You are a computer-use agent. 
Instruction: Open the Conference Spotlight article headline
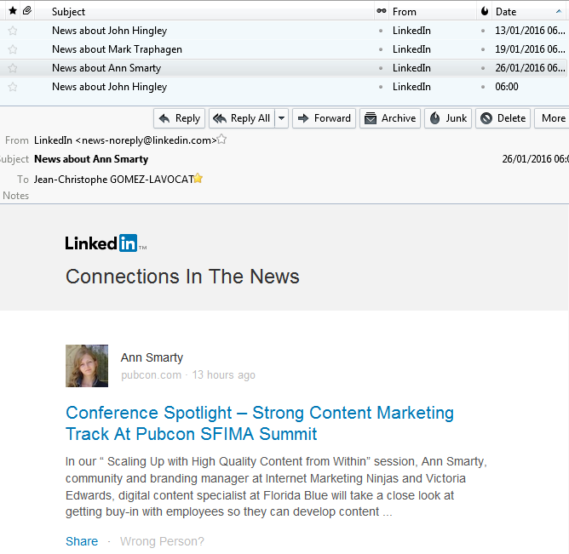pos(260,423)
